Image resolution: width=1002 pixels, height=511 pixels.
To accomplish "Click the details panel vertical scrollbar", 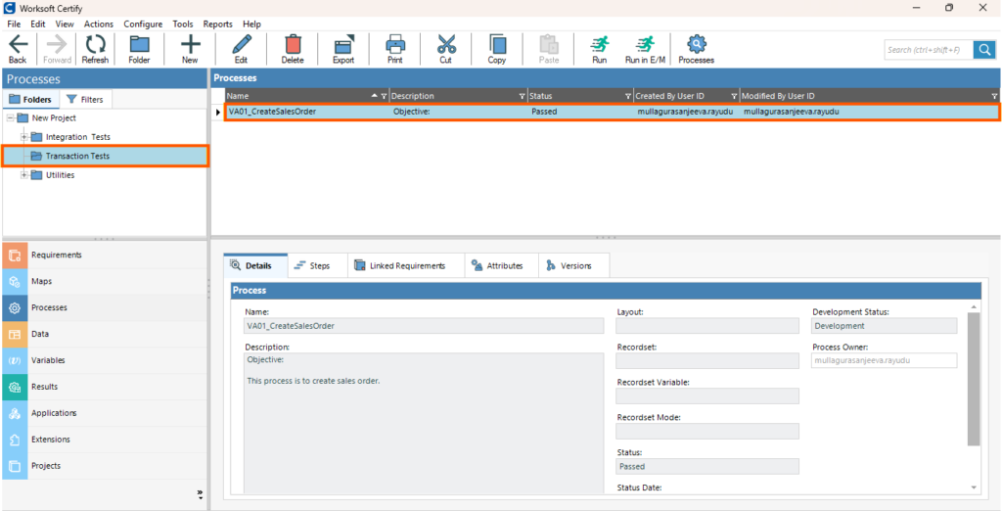I will (x=974, y=379).
